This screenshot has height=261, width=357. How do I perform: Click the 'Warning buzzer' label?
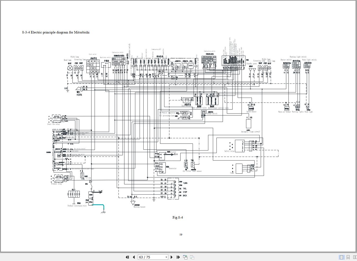(x=139, y=207)
